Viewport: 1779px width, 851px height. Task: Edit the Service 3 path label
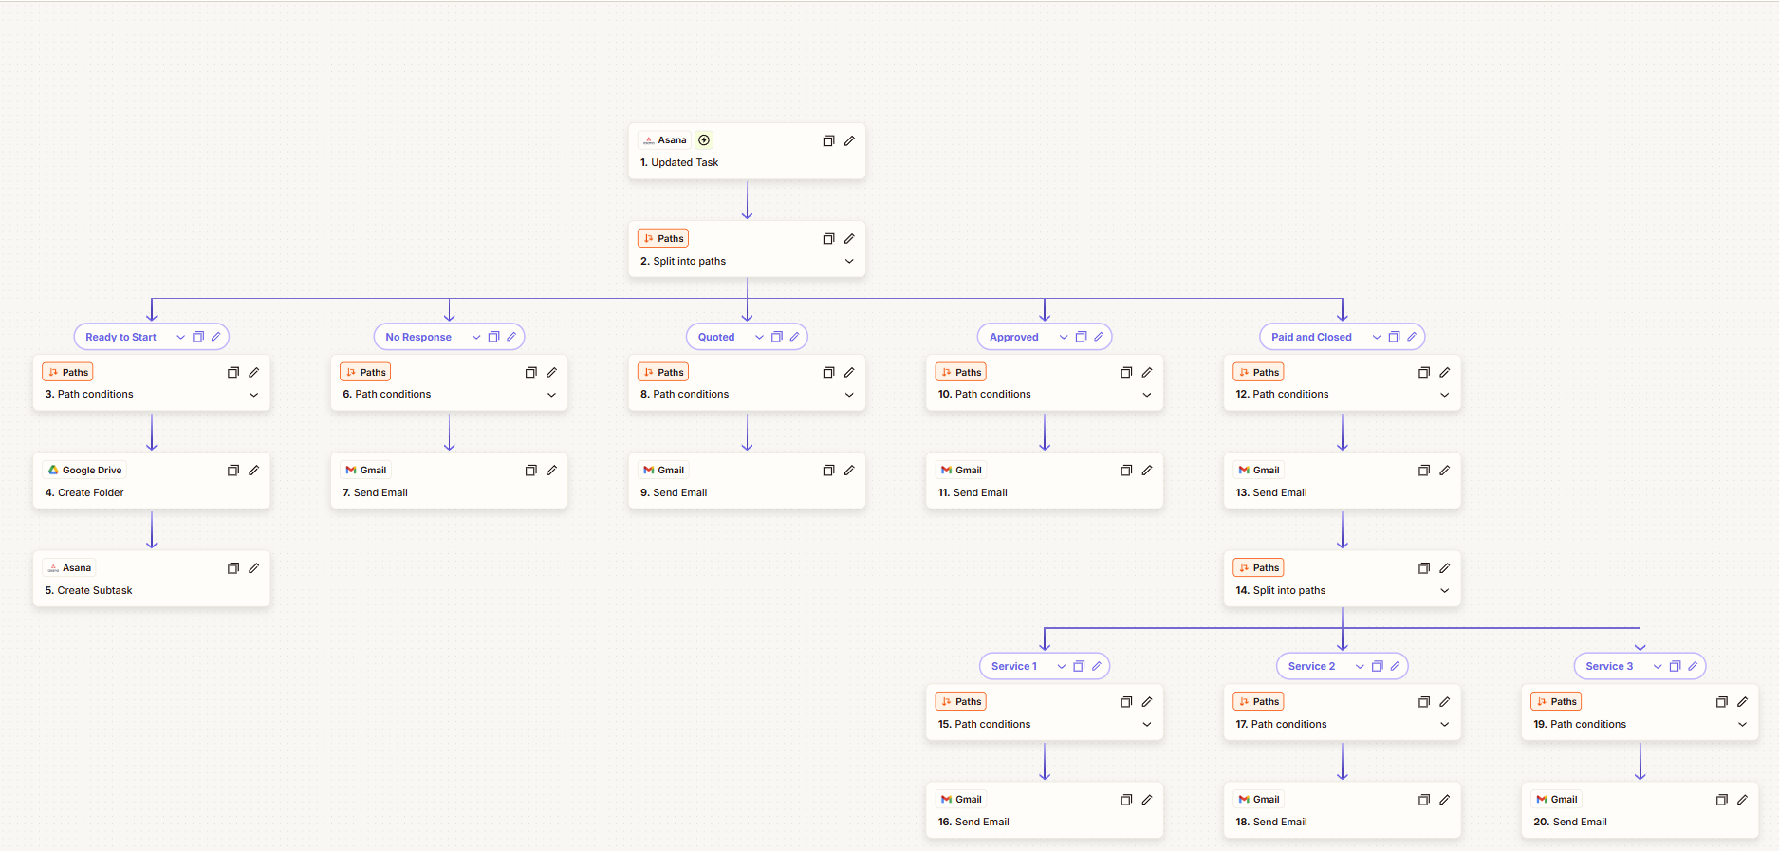pos(1693,666)
